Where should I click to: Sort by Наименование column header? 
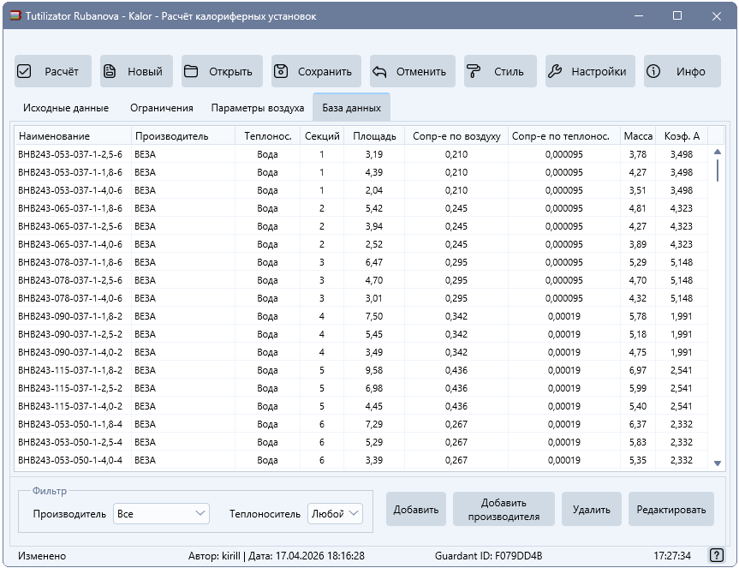(x=73, y=136)
